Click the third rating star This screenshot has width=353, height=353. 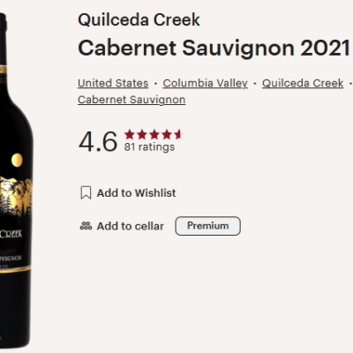(154, 134)
